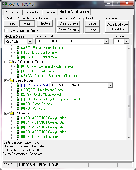Collapse the AT Command Options group

[x=6, y=62]
